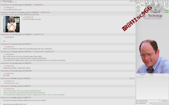Open post menu arrow on post No.33650761
The width and height of the screenshot is (169, 105).
pos(131,78)
